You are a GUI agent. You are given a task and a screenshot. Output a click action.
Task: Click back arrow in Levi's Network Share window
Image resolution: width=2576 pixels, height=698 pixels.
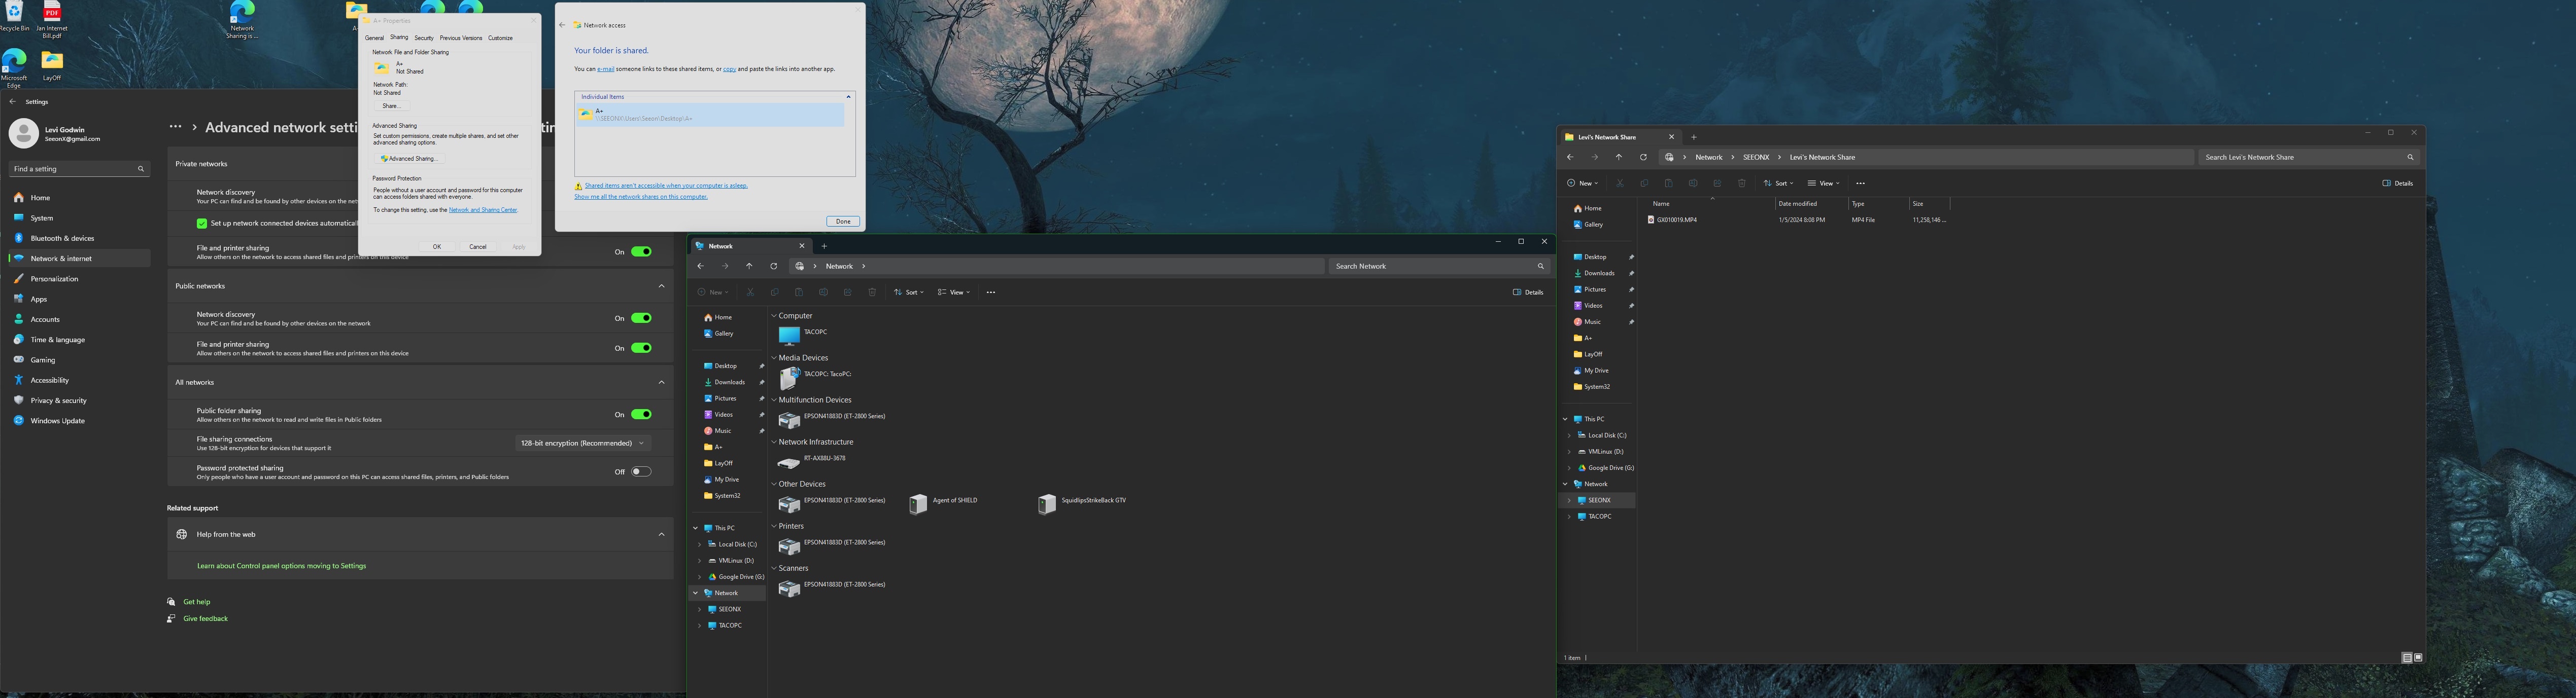[x=1570, y=158]
